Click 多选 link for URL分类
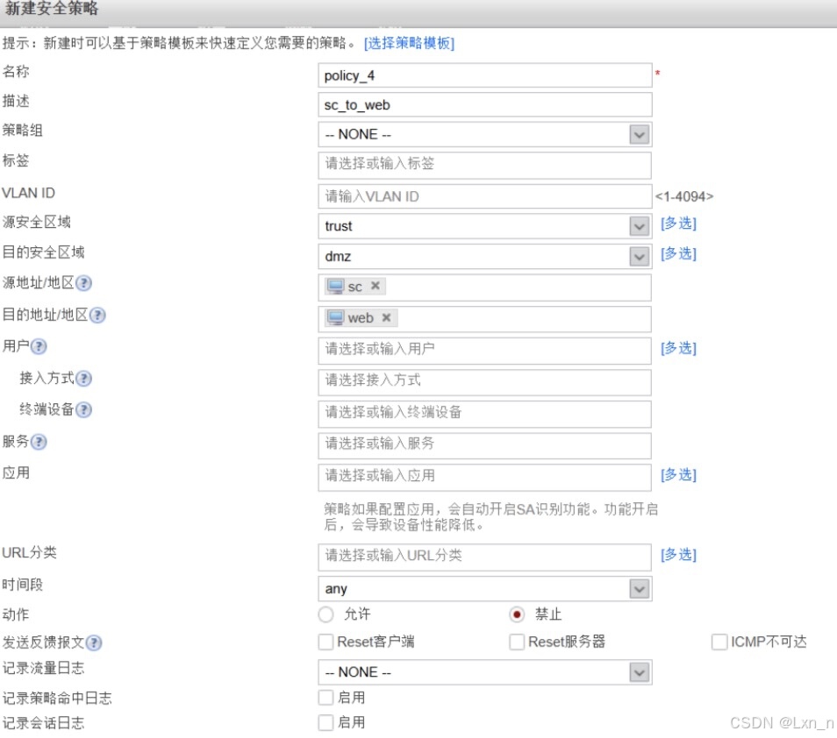 [x=678, y=555]
